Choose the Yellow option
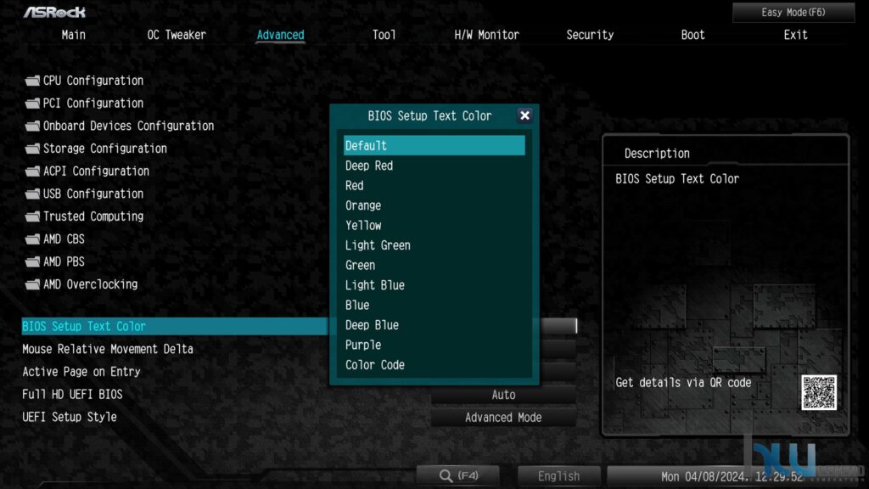Image resolution: width=869 pixels, height=489 pixels. [x=434, y=225]
